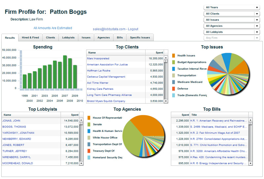Open American Association For Justice link
This screenshot has height=179, width=264.
point(107,64)
